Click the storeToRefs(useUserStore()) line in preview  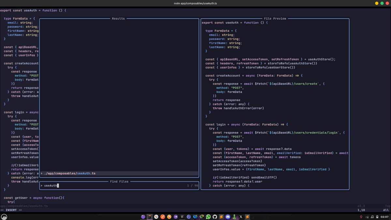coord(250,67)
